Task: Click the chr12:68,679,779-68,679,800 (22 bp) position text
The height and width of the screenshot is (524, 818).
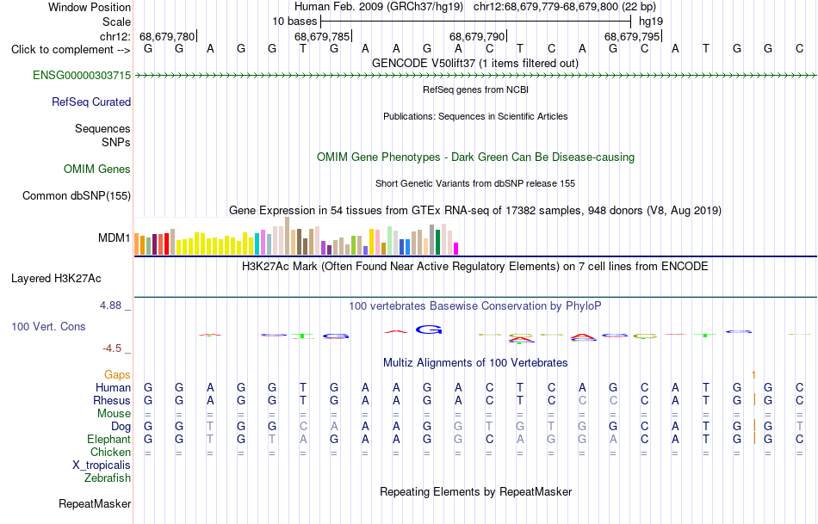Action: tap(565, 7)
